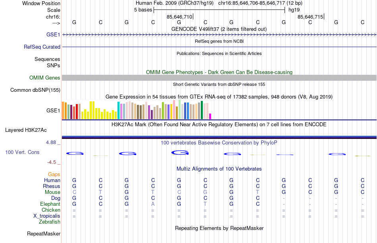Open the GSE1 GENCODE gene label
This screenshot has height=243, width=377.
(x=53, y=34)
